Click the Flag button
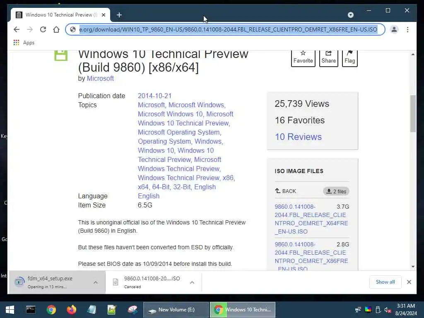The height and width of the screenshot is (318, 424). (x=349, y=58)
